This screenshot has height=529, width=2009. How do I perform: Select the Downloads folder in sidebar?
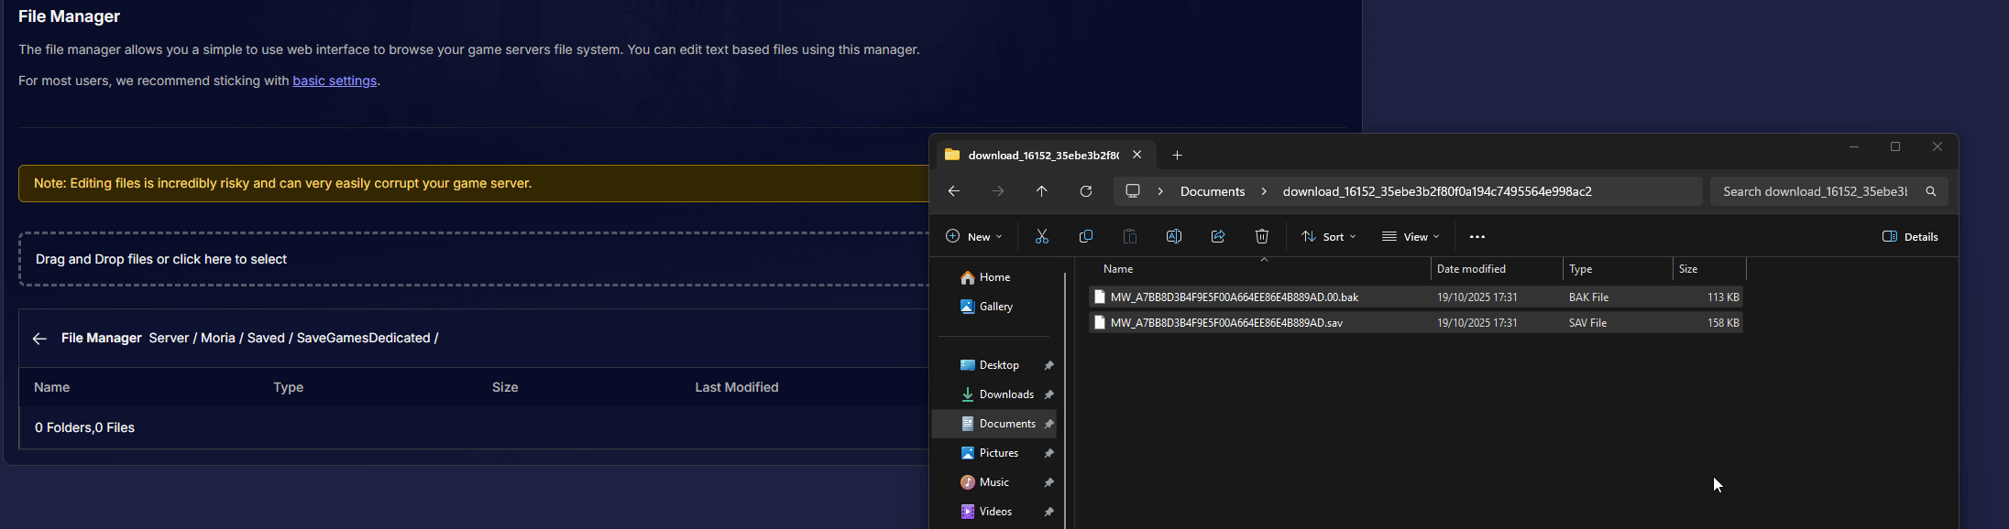(1005, 394)
